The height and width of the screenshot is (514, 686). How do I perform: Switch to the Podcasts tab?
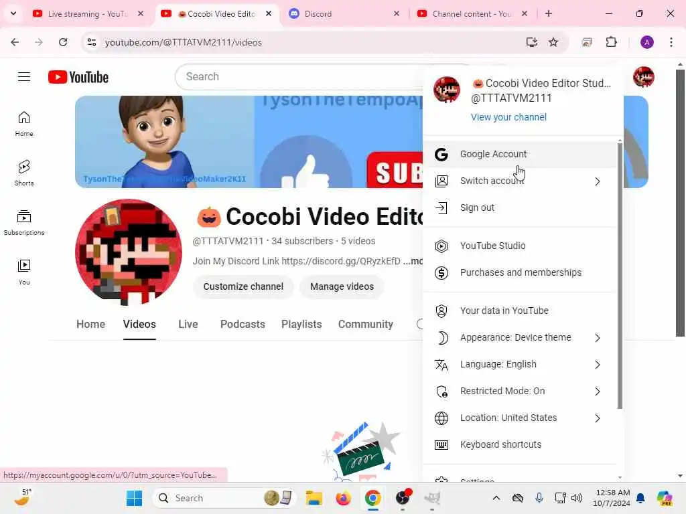click(x=243, y=325)
